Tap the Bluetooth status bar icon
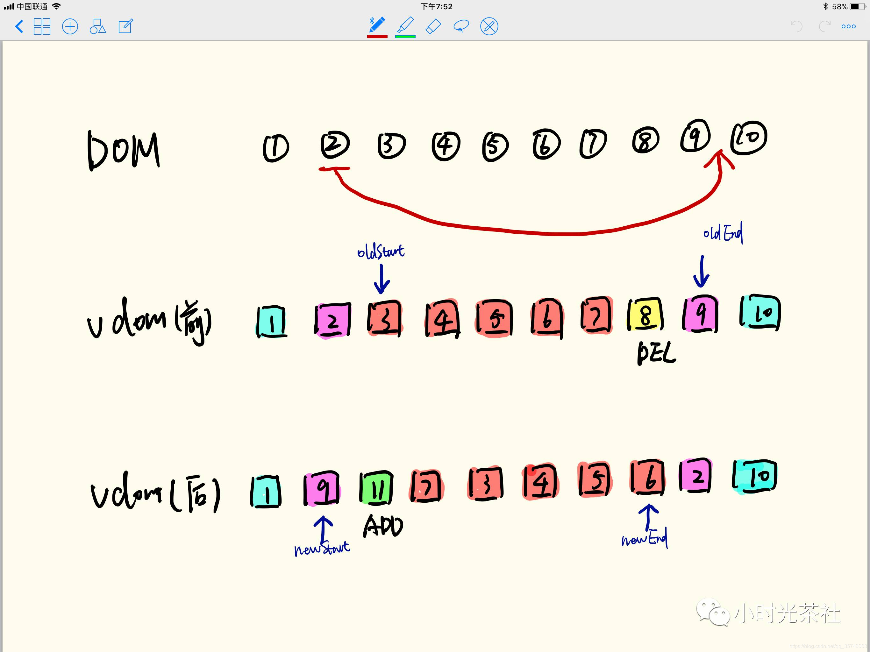 pos(825,7)
